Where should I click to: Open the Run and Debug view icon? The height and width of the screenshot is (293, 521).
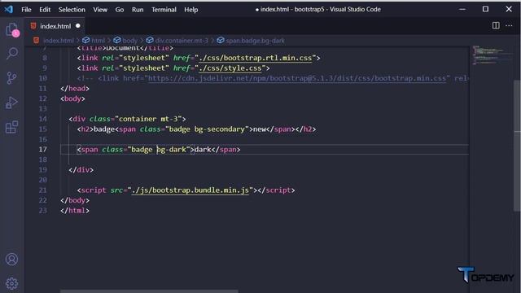[12, 103]
